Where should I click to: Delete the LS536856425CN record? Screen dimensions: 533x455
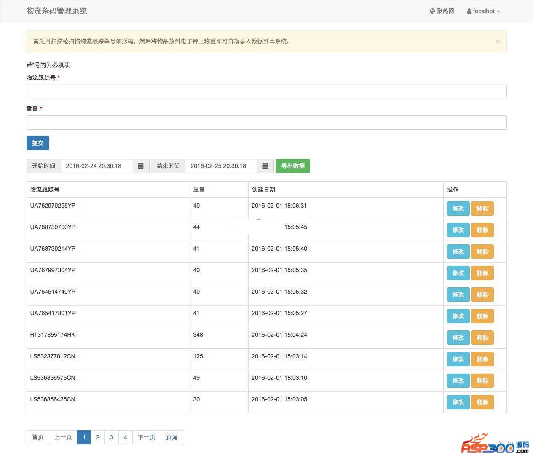coord(482,402)
